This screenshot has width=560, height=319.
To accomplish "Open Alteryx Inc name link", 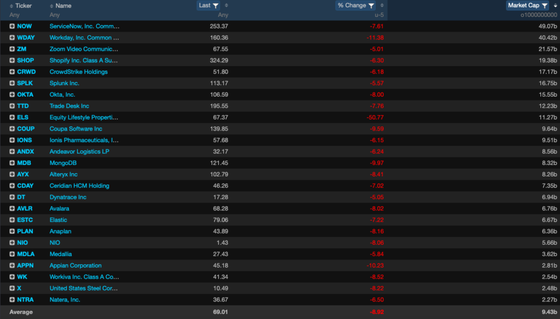I will tap(63, 174).
